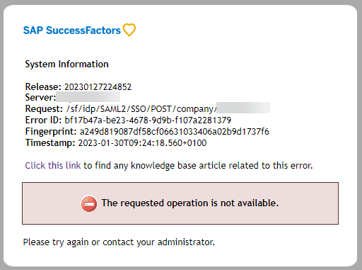Click 'Please try again or contact your administrator' text
This screenshot has width=362, height=270.
tap(119, 242)
